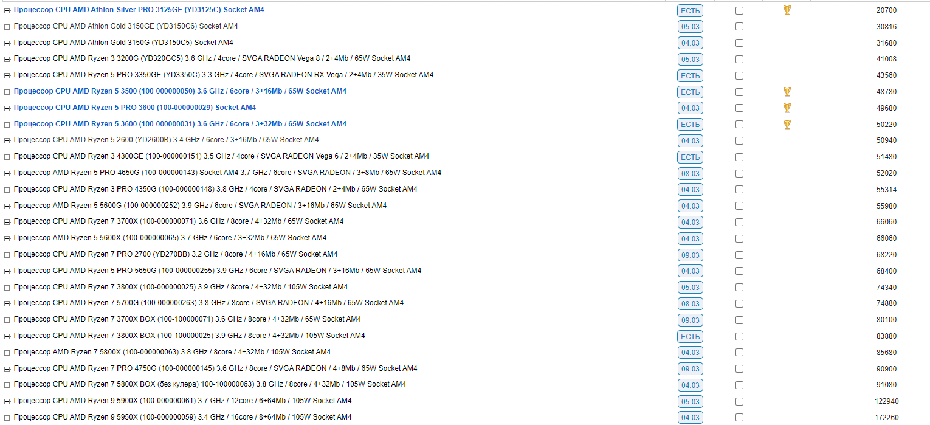
Task: Click the Ryzen 5 PRO 5650G product name
Action: coord(218,271)
